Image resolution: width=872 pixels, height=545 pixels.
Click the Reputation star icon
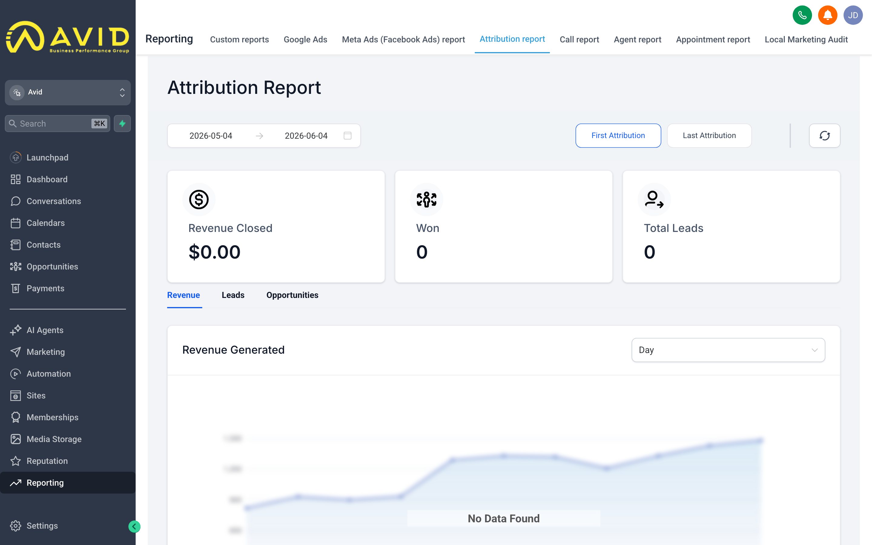click(15, 461)
